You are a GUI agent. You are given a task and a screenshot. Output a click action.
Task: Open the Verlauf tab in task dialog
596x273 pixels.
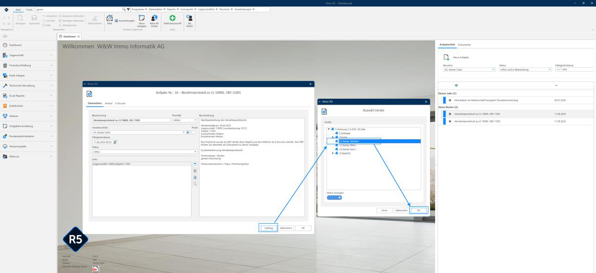(108, 103)
